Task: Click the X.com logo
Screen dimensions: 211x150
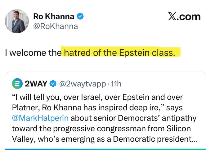Action: pyautogui.click(x=184, y=16)
